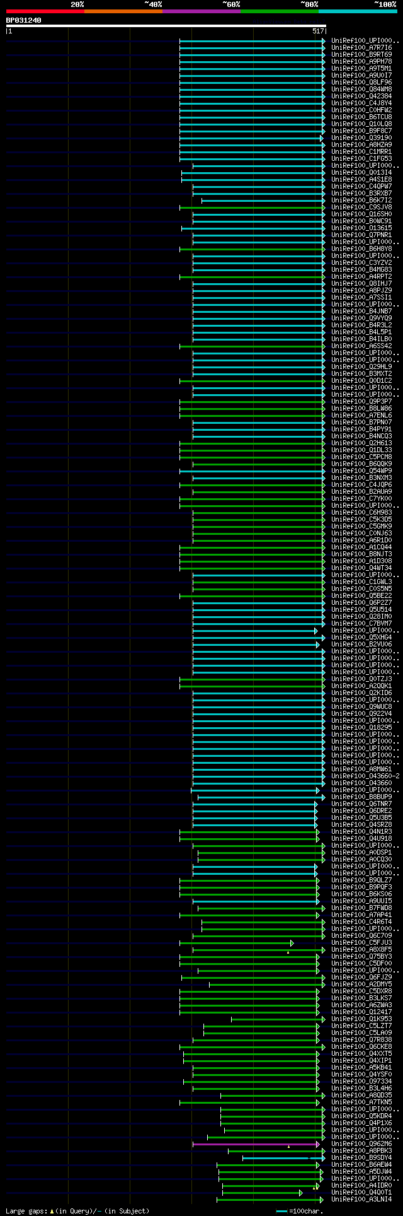Select the UniRef100_A3LNI4 entry

(361, 1200)
